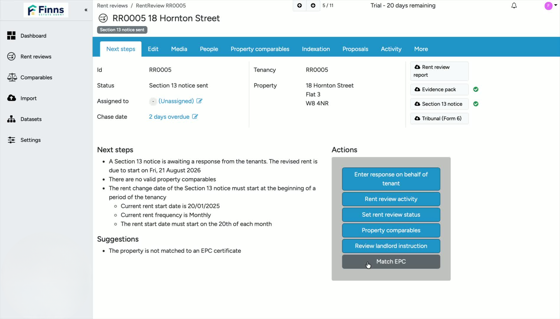This screenshot has height=319, width=560.
Task: Open Settings sliders icon in sidebar
Action: coord(11,140)
